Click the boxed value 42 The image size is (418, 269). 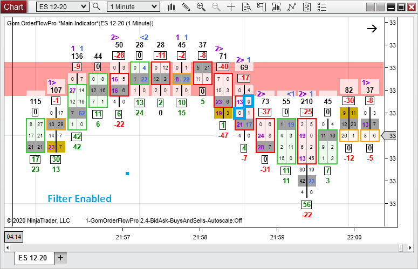[77, 136]
